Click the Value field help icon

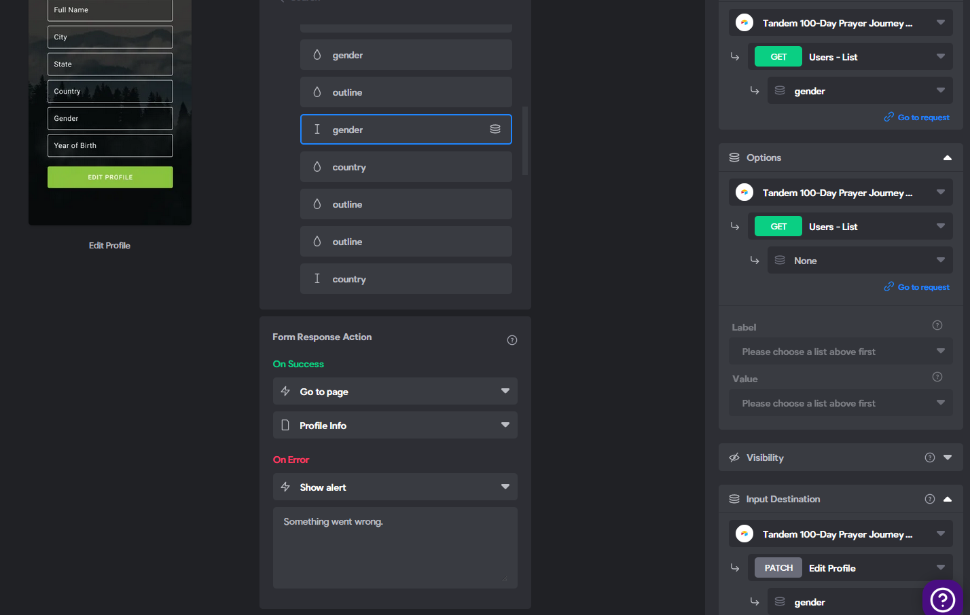(x=937, y=377)
